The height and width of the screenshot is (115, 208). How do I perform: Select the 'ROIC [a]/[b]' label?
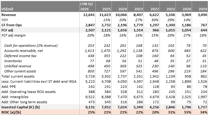(x=11, y=112)
